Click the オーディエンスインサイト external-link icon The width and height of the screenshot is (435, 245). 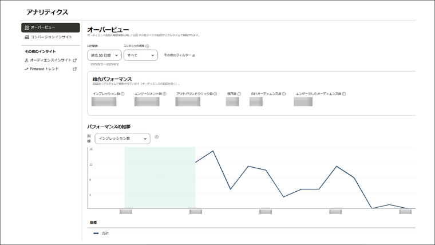(x=74, y=60)
